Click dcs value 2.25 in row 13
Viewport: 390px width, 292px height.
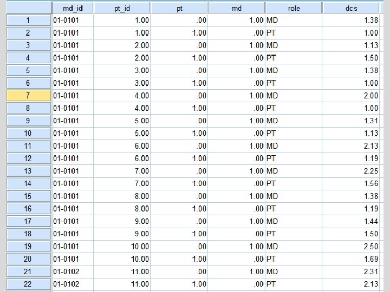(x=350, y=171)
